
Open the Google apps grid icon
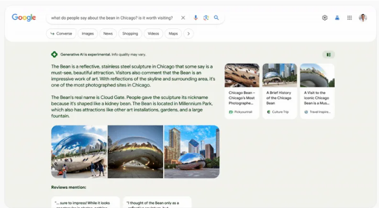(x=350, y=18)
